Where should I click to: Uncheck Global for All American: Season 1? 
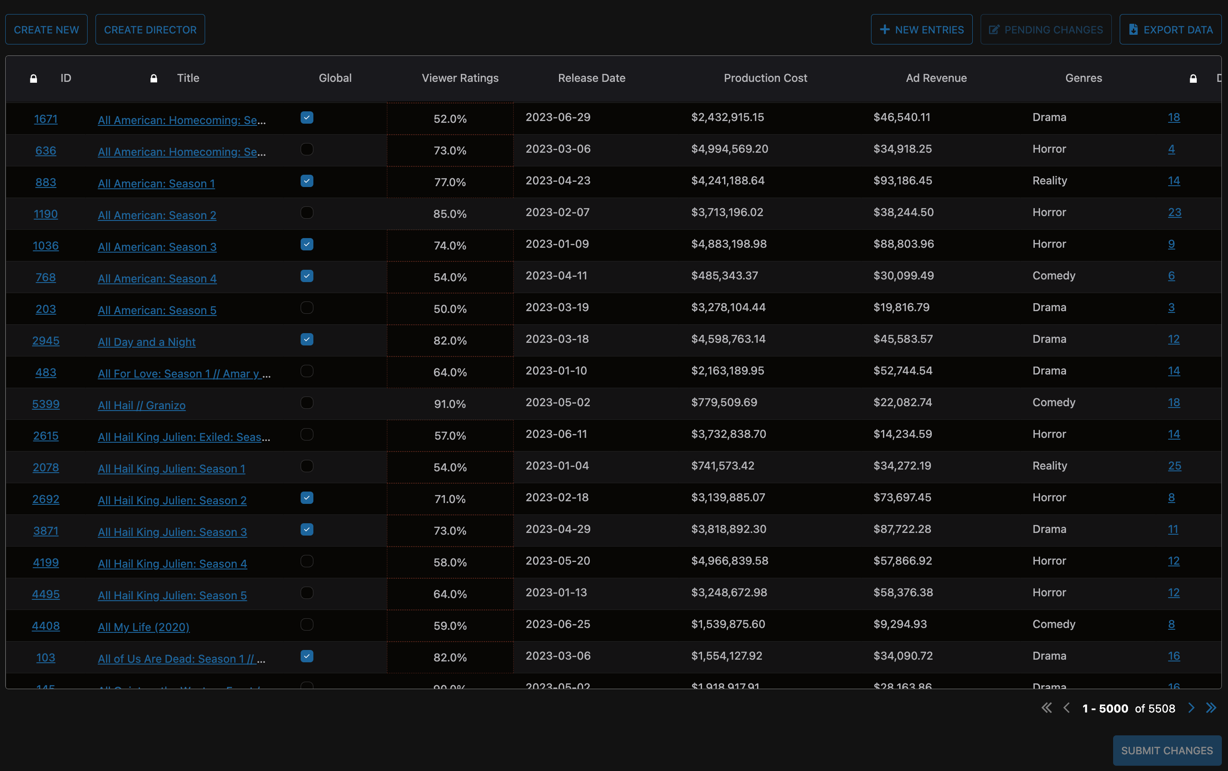[306, 181]
